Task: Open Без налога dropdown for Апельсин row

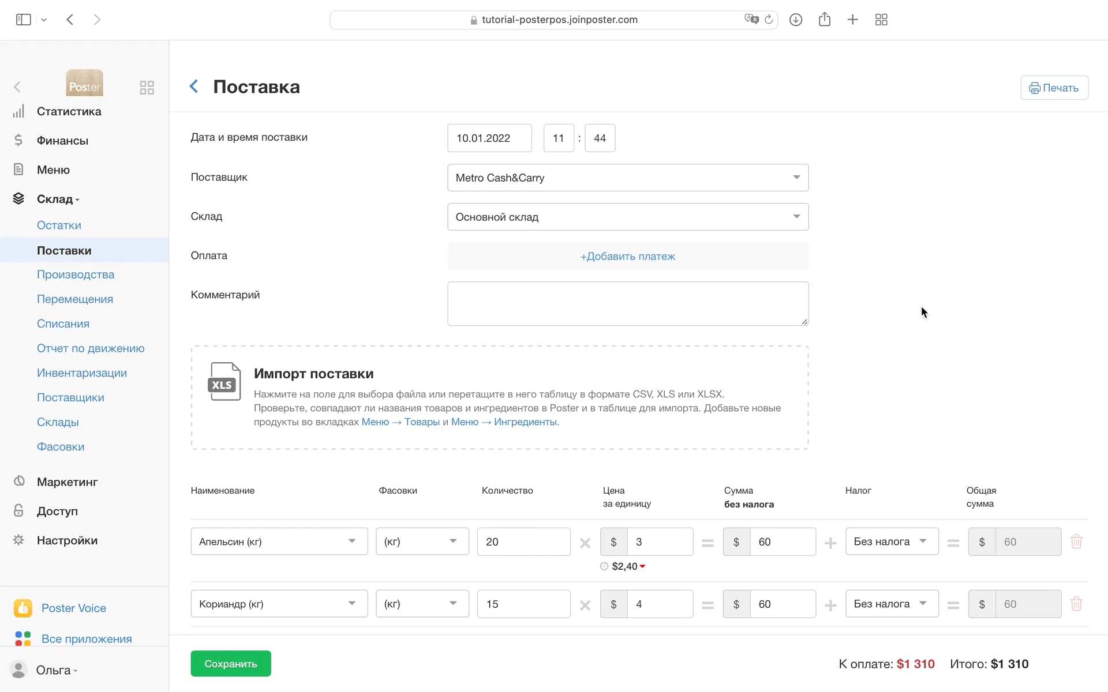Action: click(891, 541)
